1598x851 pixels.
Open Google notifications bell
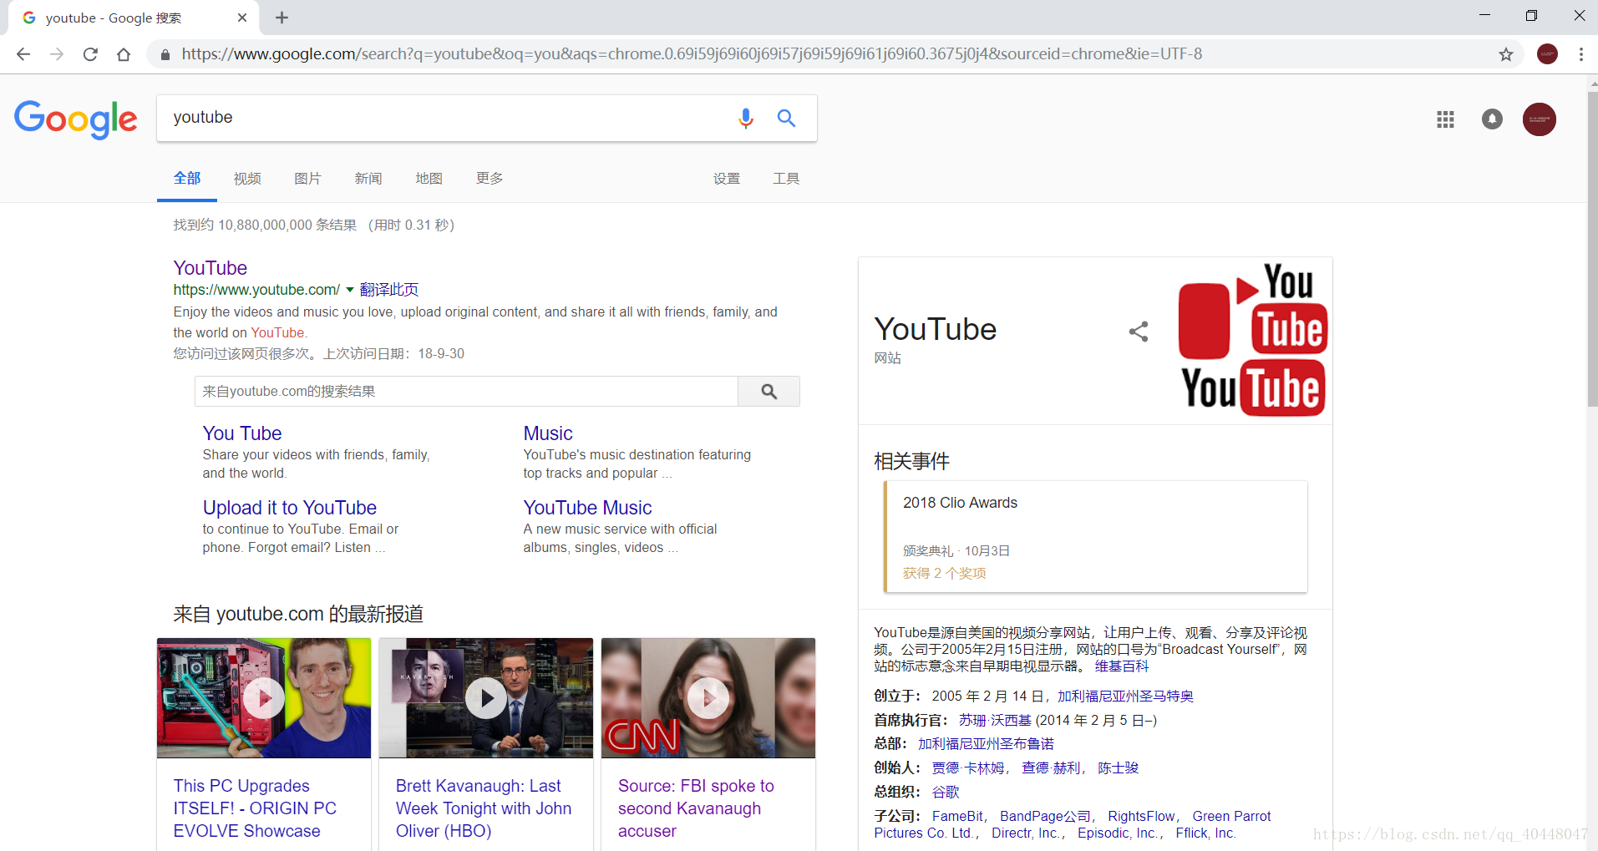coord(1492,119)
